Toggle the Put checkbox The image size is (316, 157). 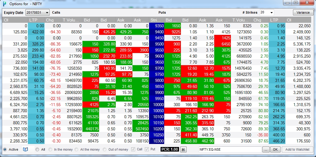tap(147, 149)
